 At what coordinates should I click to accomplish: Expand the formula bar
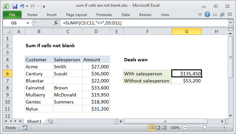coord(230,22)
